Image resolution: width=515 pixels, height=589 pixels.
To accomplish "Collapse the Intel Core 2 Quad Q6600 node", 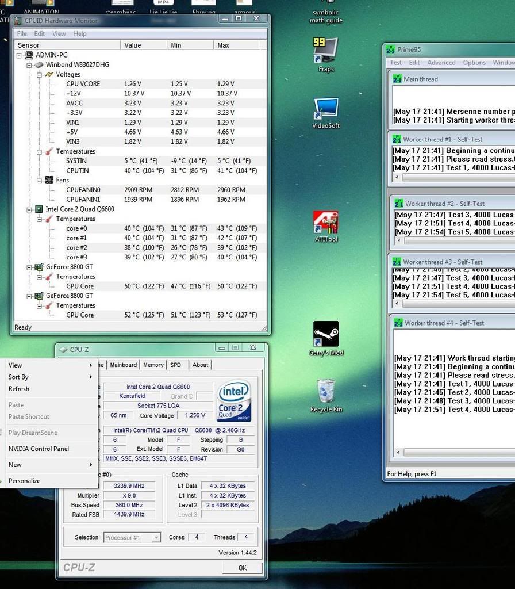I will [x=29, y=209].
